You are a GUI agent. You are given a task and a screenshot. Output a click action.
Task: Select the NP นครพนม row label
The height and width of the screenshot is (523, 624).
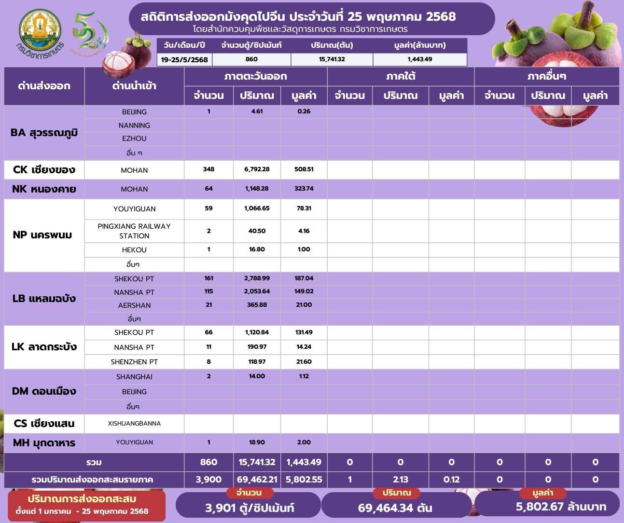click(44, 235)
